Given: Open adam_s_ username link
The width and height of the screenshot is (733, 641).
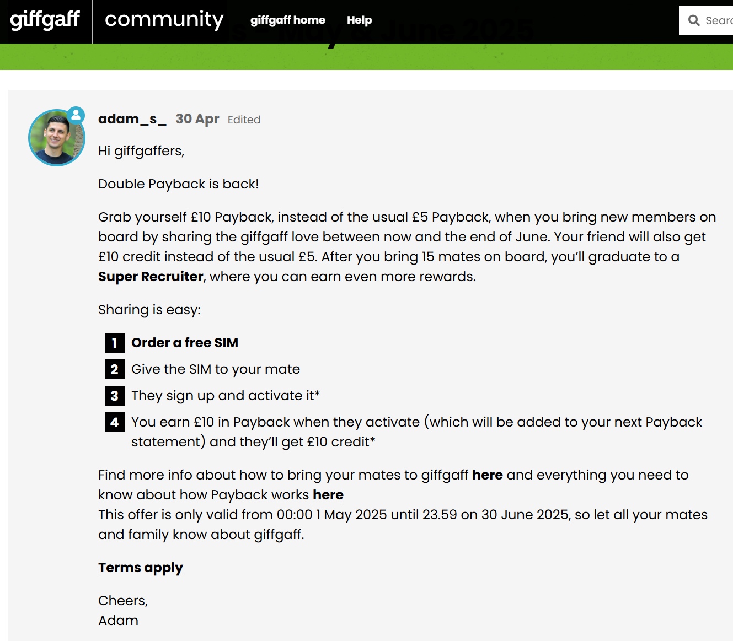Looking at the screenshot, I should point(132,119).
